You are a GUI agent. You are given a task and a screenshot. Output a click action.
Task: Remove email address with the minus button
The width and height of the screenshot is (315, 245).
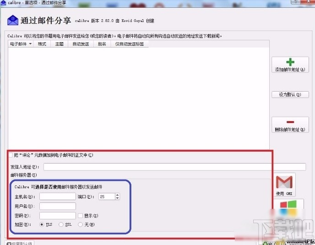point(290,125)
